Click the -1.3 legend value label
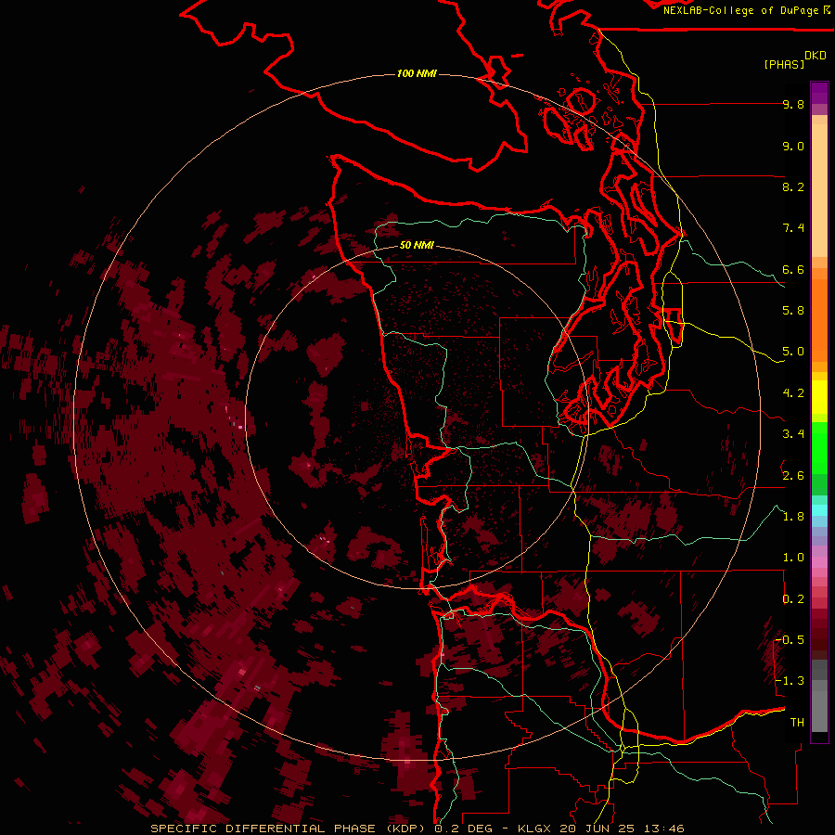Screen dimensions: 835x835 [790, 681]
